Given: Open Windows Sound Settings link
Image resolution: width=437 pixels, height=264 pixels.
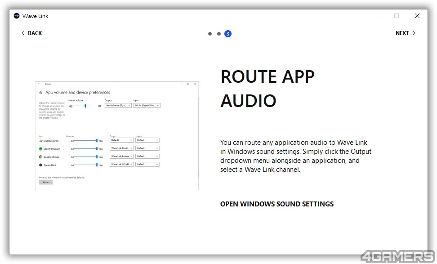Looking at the screenshot, I should point(277,204).
